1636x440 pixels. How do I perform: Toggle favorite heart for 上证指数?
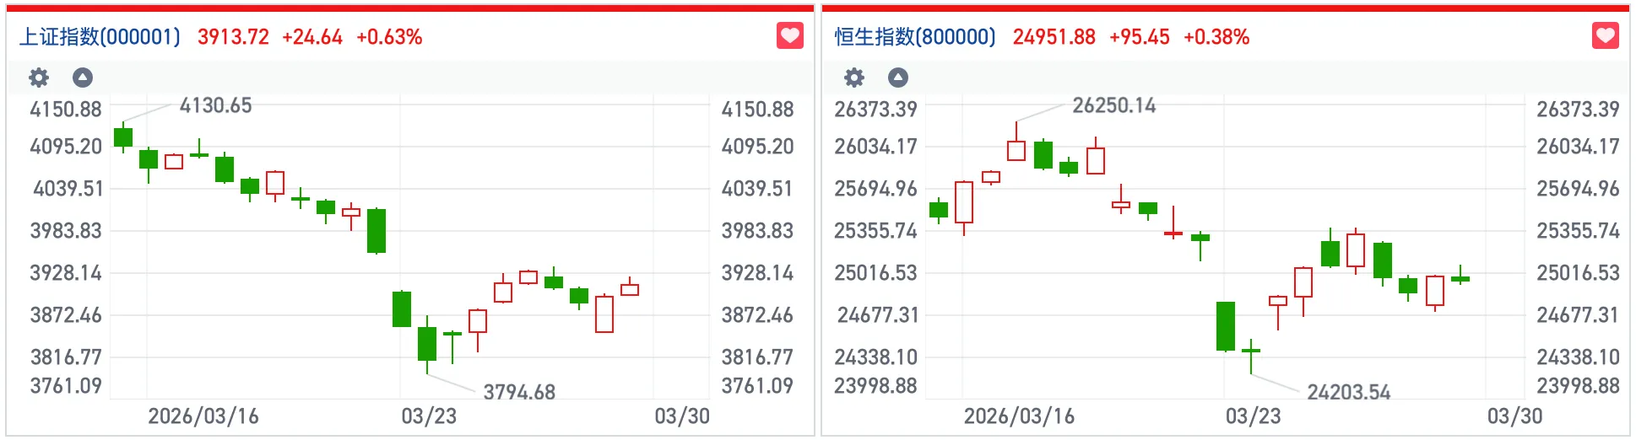789,35
